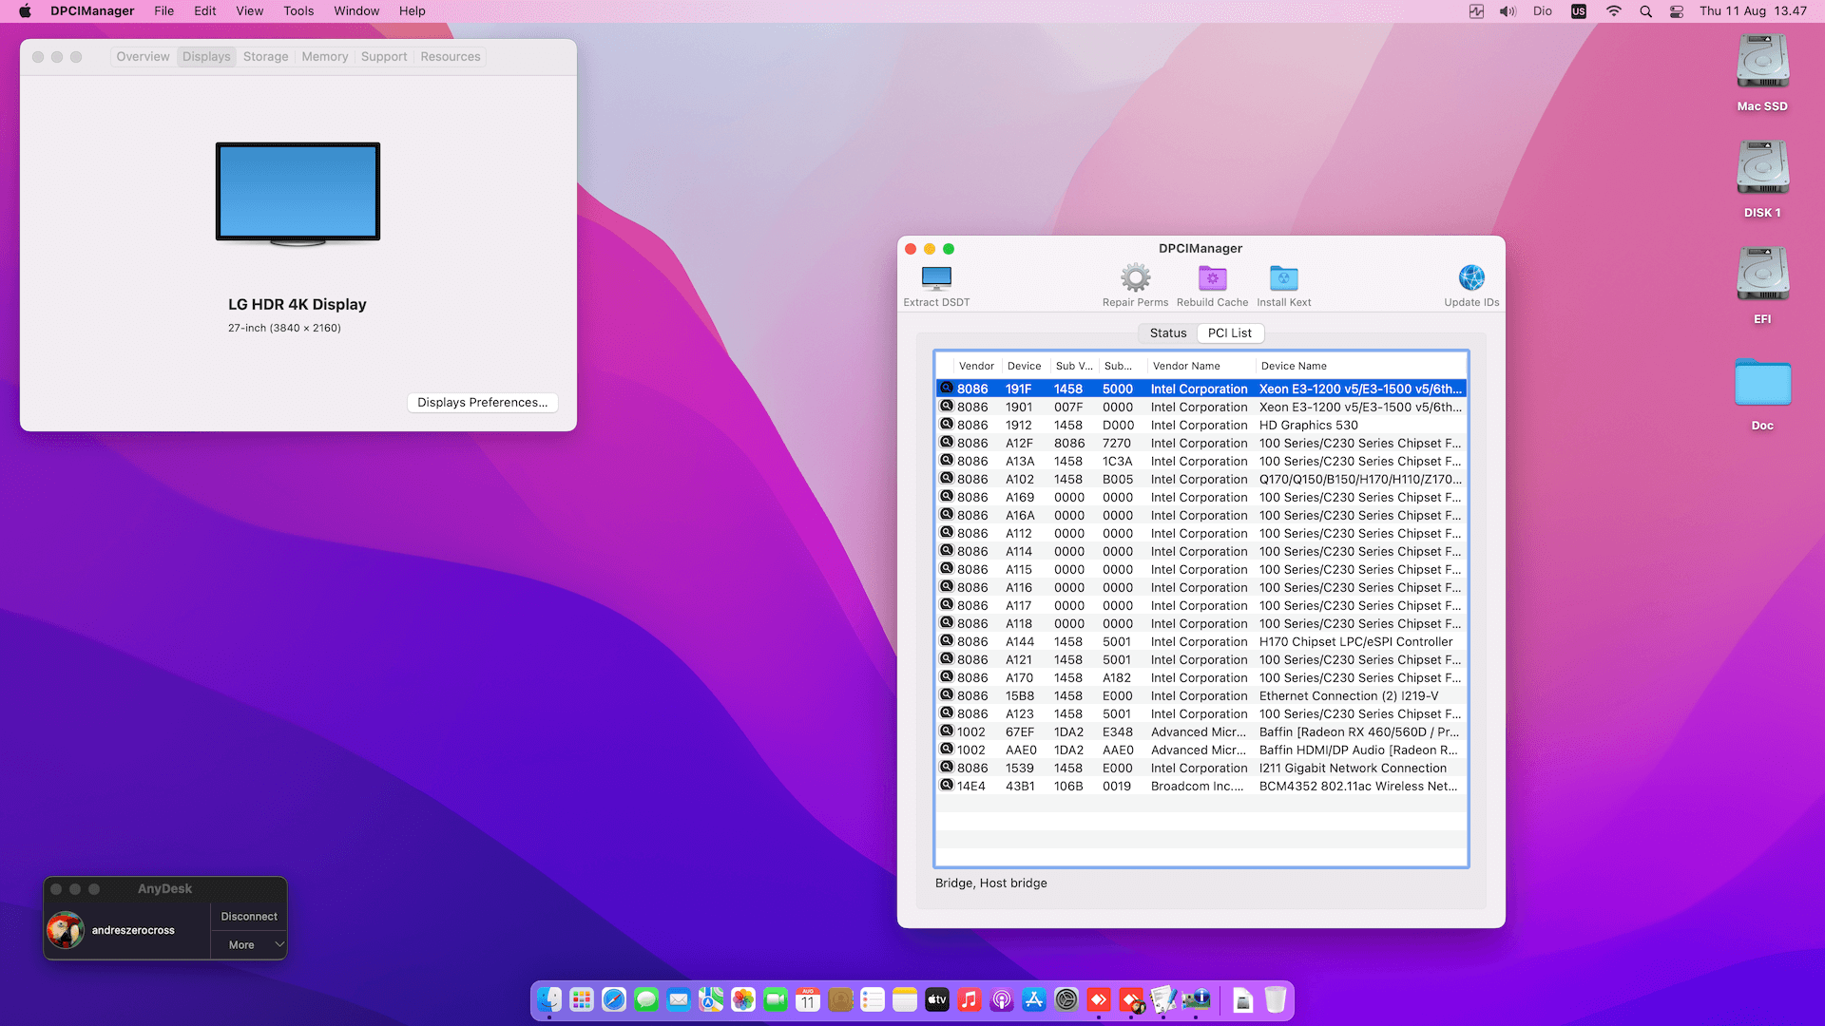
Task: Open the Help menu
Action: 413,11
